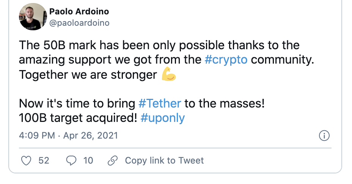The image size is (352, 184).
Task: Click the chain link icon
Action: tap(113, 161)
